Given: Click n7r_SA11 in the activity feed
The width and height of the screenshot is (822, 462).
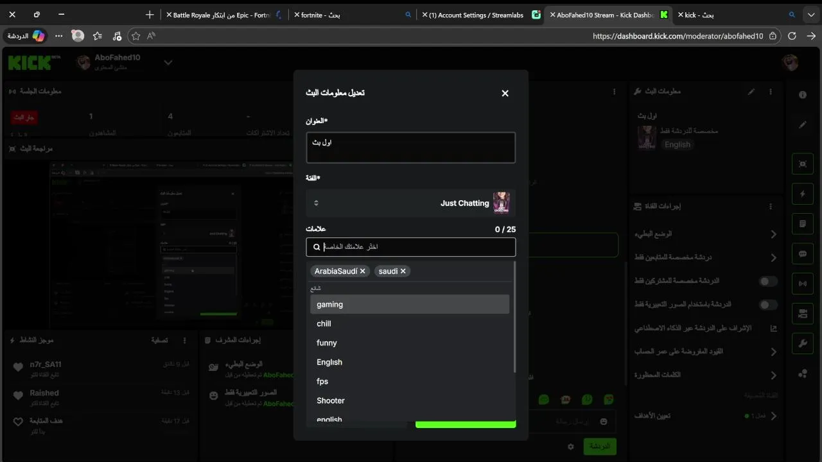Looking at the screenshot, I should [46, 364].
